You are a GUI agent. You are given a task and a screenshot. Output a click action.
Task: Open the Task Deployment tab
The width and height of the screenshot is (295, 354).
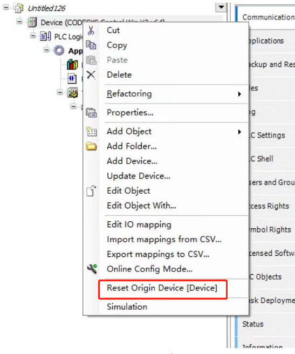(271, 301)
